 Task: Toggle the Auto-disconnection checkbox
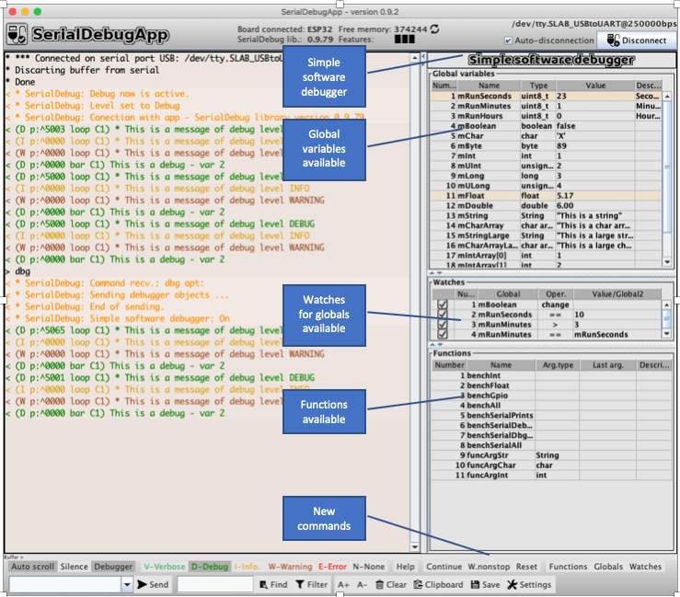click(509, 40)
